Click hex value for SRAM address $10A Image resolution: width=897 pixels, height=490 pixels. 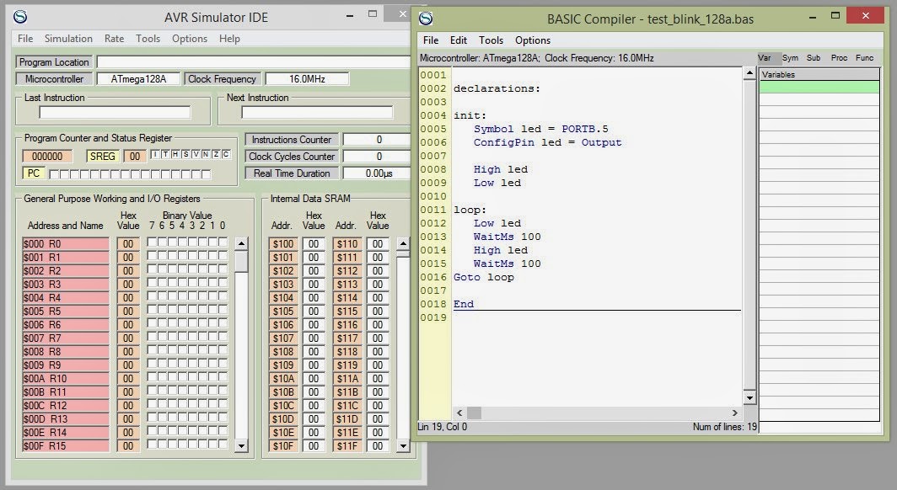(x=314, y=379)
